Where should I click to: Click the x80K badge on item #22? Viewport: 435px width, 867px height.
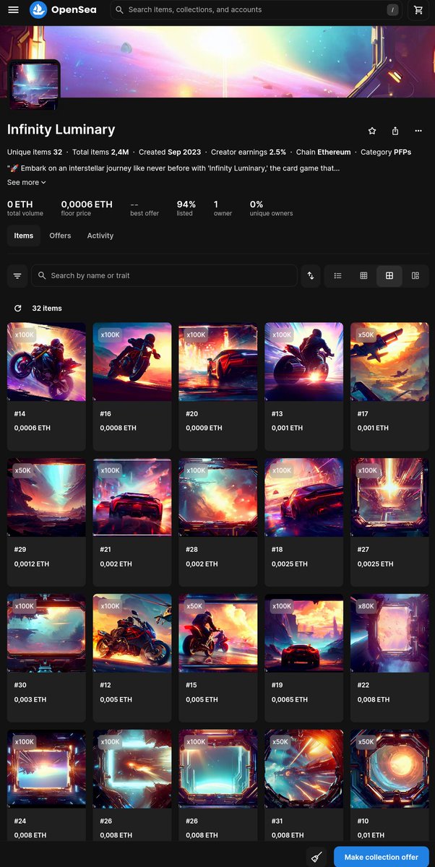pyautogui.click(x=366, y=607)
